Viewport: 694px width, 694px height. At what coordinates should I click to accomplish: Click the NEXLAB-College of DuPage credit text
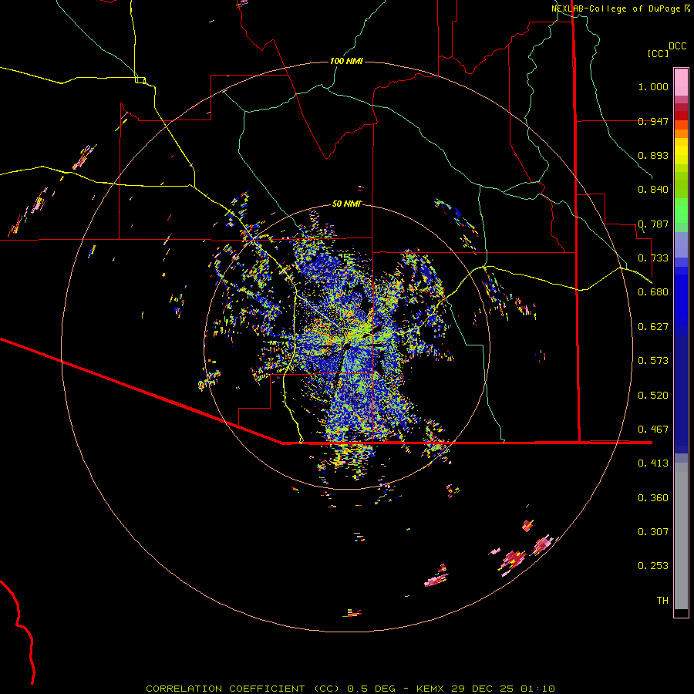coord(615,8)
